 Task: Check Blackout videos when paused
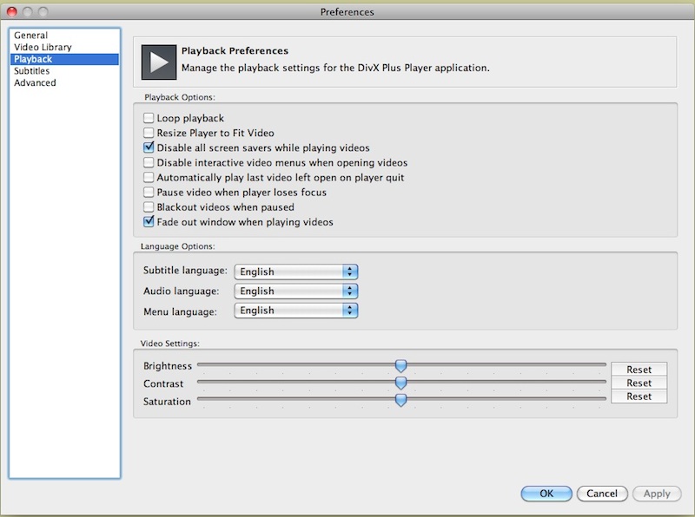tap(149, 207)
